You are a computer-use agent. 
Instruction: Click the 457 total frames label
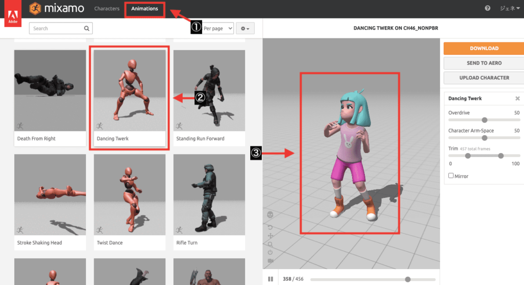tap(475, 149)
